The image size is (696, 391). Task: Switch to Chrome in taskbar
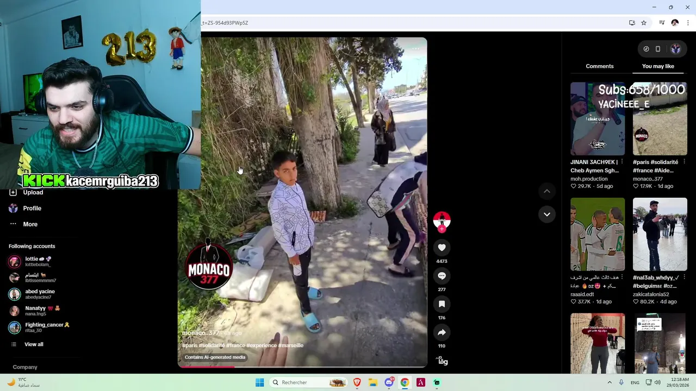point(405,382)
